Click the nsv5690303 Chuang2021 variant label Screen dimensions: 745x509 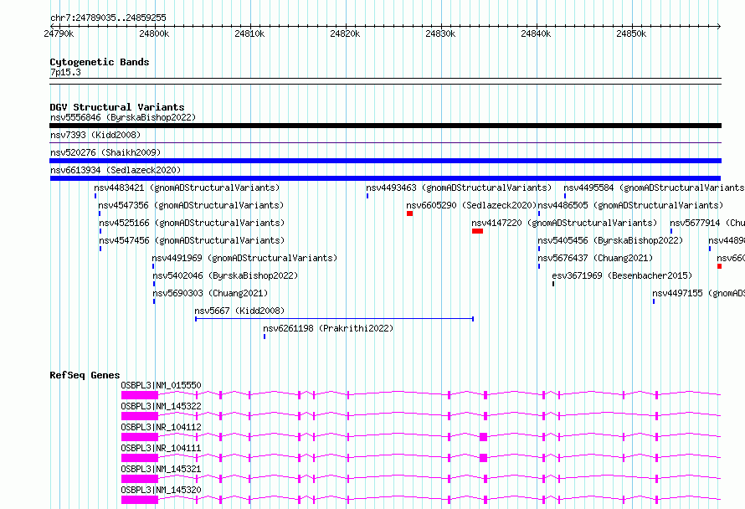[x=210, y=293]
